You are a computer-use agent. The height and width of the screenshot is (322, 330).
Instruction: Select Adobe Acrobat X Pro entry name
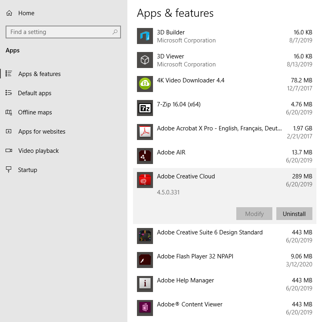pos(219,128)
